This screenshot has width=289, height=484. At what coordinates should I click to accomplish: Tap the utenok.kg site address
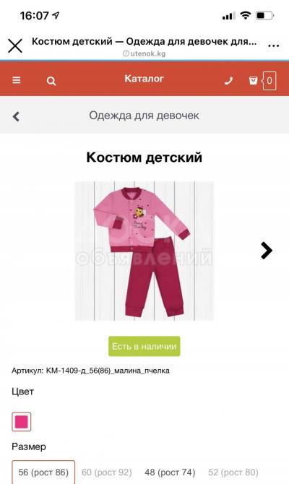[144, 53]
